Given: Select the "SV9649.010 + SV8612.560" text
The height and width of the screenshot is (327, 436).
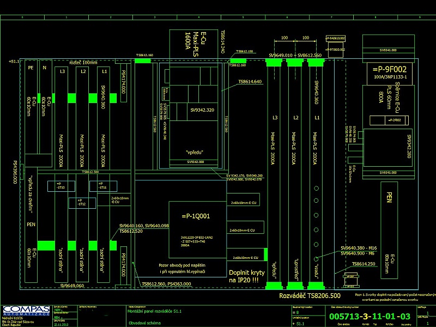Looking at the screenshot, I should [295, 56].
